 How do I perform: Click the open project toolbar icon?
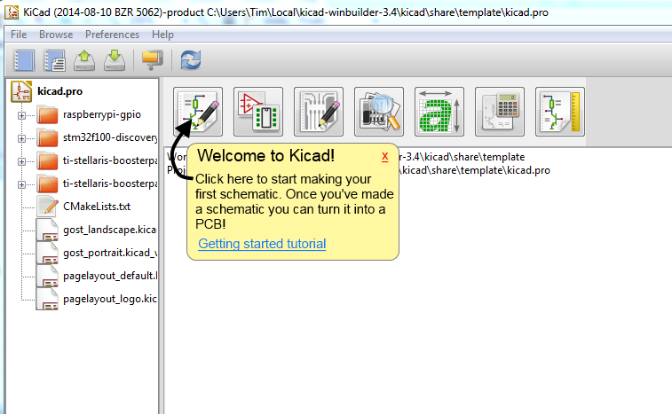pyautogui.click(x=84, y=60)
